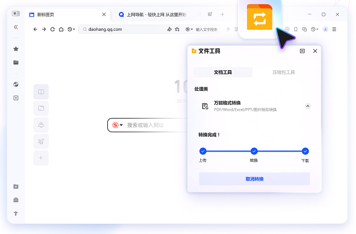The height and width of the screenshot is (234, 356).
Task: Click the 万能格式转换 title text
Action: pyautogui.click(x=227, y=103)
